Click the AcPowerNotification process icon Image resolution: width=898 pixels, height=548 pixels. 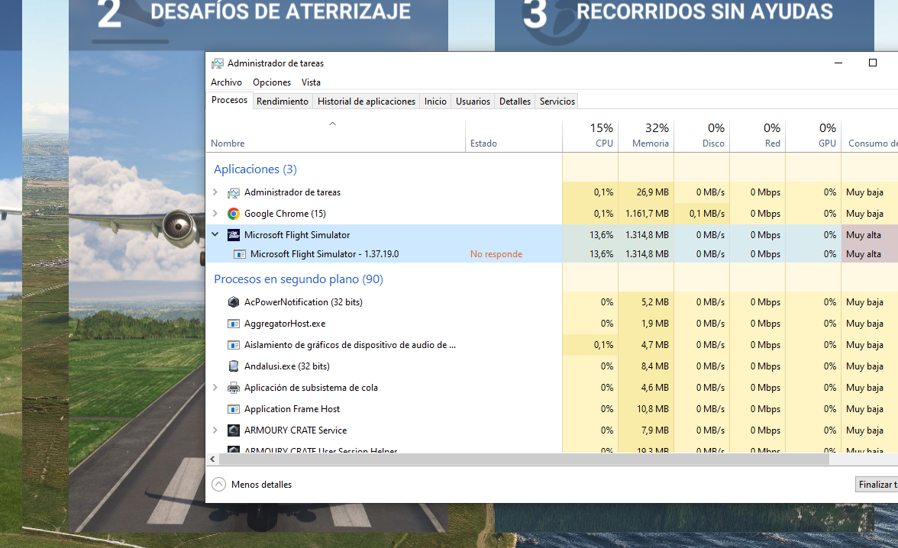(234, 302)
